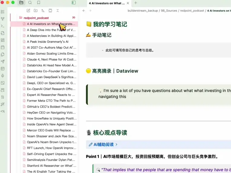Start audio recorder microphone icon
Screen dimensions: 231x173
[3, 76]
